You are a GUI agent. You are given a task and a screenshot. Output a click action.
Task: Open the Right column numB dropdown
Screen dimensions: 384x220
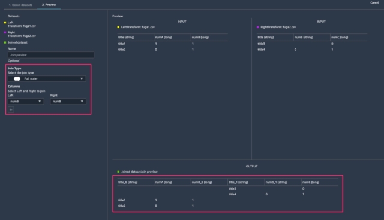[x=68, y=101]
